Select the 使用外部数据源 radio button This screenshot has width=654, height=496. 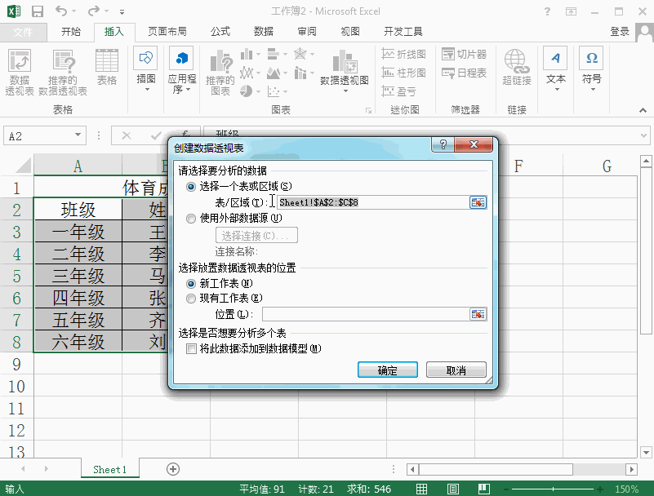(x=190, y=219)
